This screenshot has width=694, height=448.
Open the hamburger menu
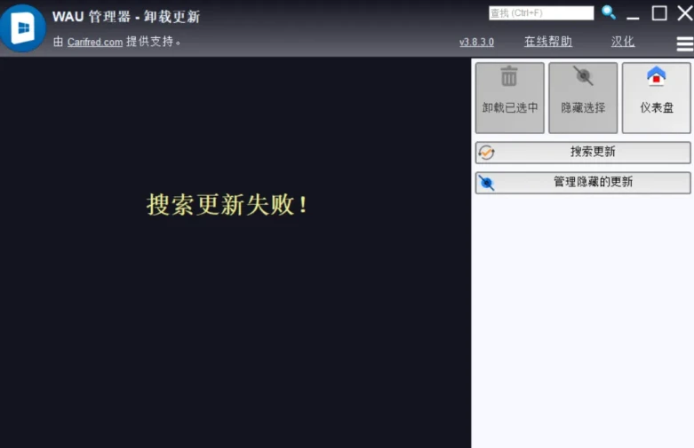(x=684, y=43)
